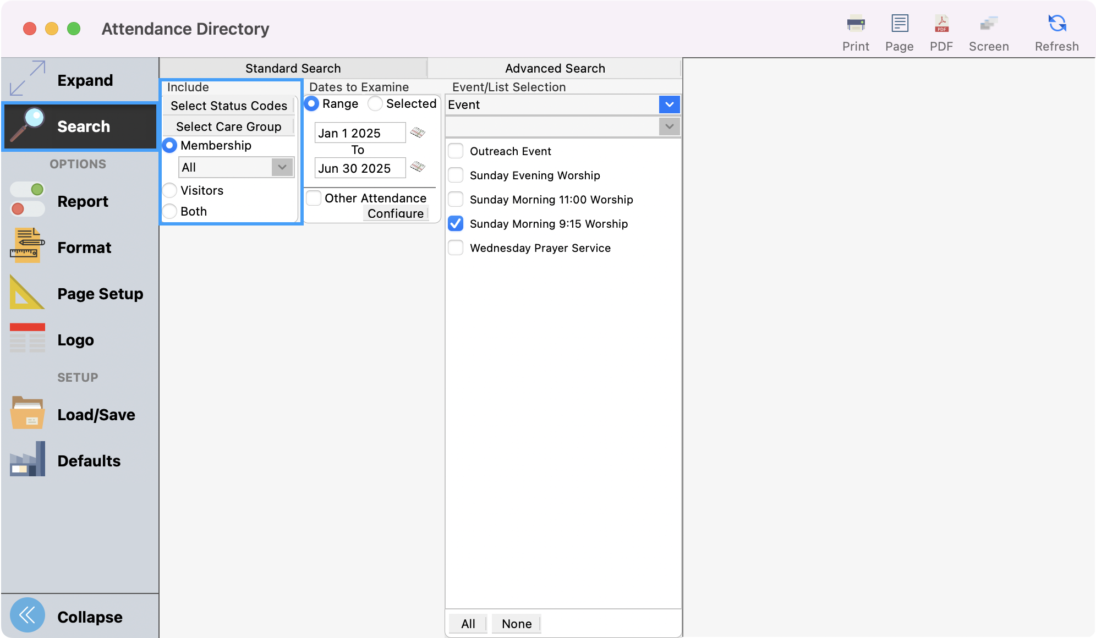Export report using the PDF icon

coord(941,24)
